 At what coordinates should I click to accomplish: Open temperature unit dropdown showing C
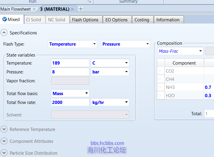tap(126, 63)
